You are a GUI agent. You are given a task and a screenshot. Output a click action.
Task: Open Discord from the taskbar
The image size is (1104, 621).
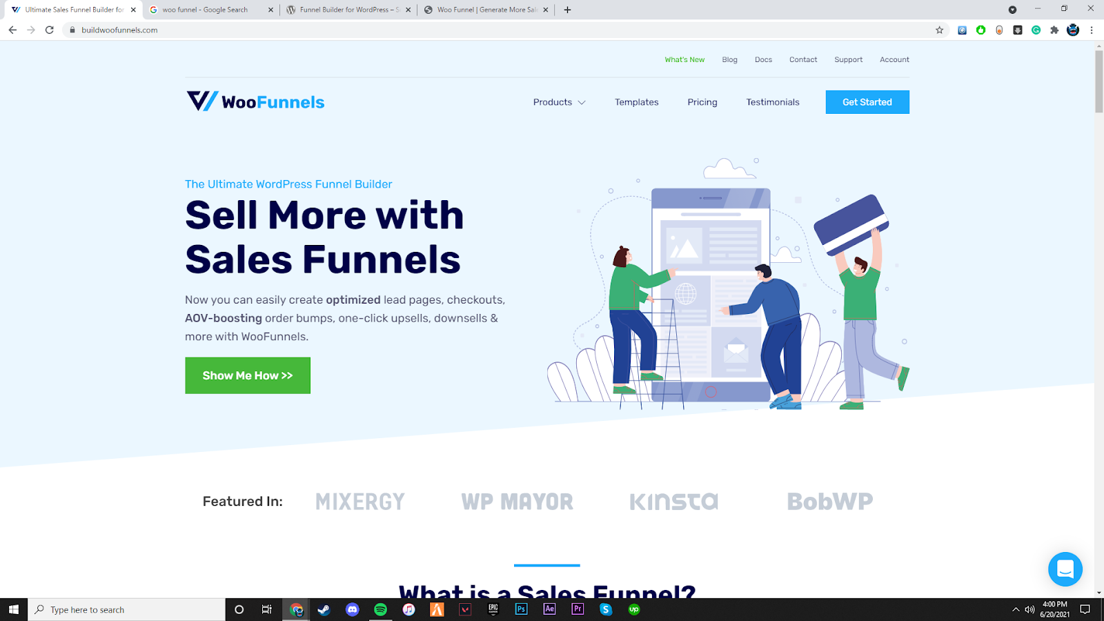pyautogui.click(x=353, y=609)
